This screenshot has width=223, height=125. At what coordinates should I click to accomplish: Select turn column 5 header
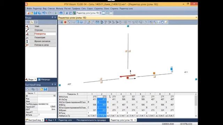131,94
